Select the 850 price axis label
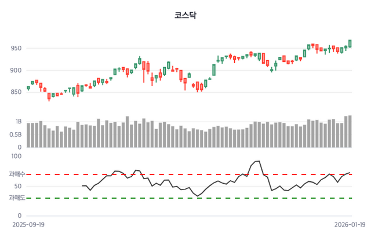Image resolution: width=371 pixels, height=237 pixels. click(x=14, y=92)
